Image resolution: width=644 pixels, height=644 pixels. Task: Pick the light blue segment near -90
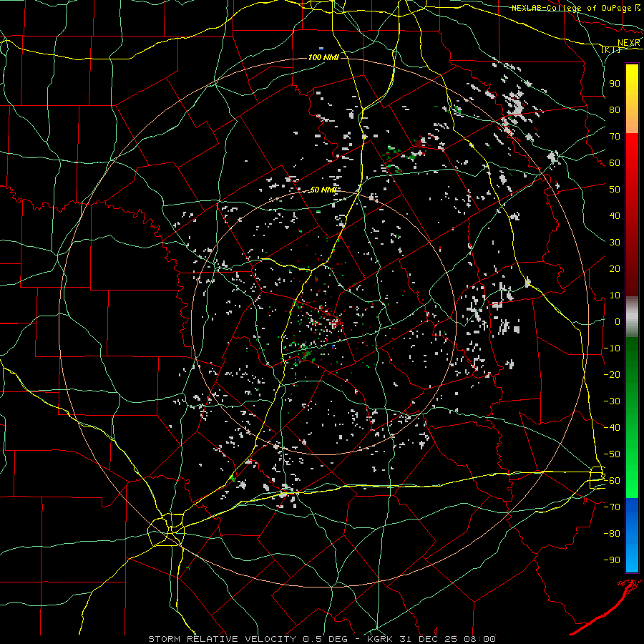click(x=632, y=560)
